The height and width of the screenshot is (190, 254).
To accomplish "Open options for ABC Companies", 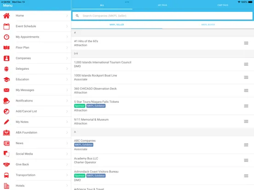I will (x=246, y=145).
